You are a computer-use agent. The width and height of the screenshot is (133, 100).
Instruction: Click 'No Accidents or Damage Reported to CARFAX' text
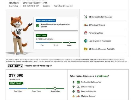(x=55, y=26)
